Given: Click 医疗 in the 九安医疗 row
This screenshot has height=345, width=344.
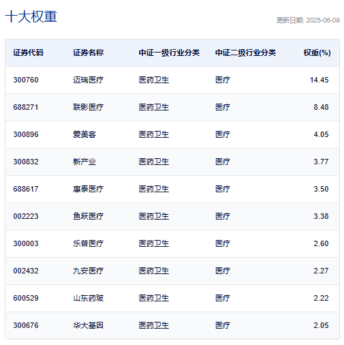Looking at the screenshot, I should pos(223,271).
